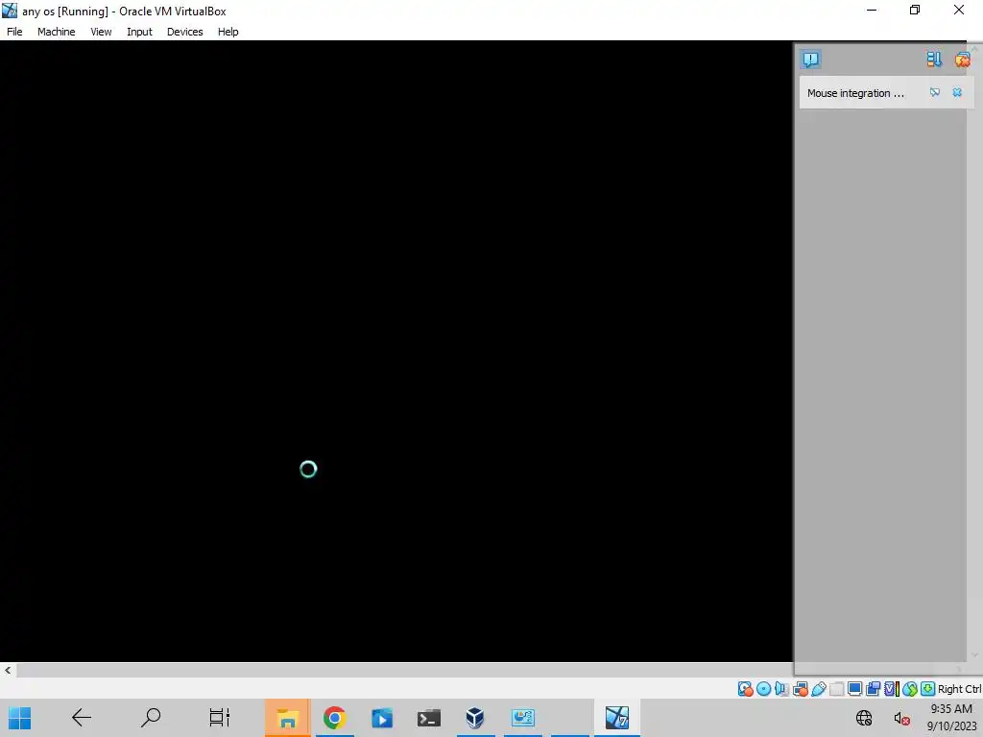Open the Help menu
The image size is (983, 737).
click(228, 32)
